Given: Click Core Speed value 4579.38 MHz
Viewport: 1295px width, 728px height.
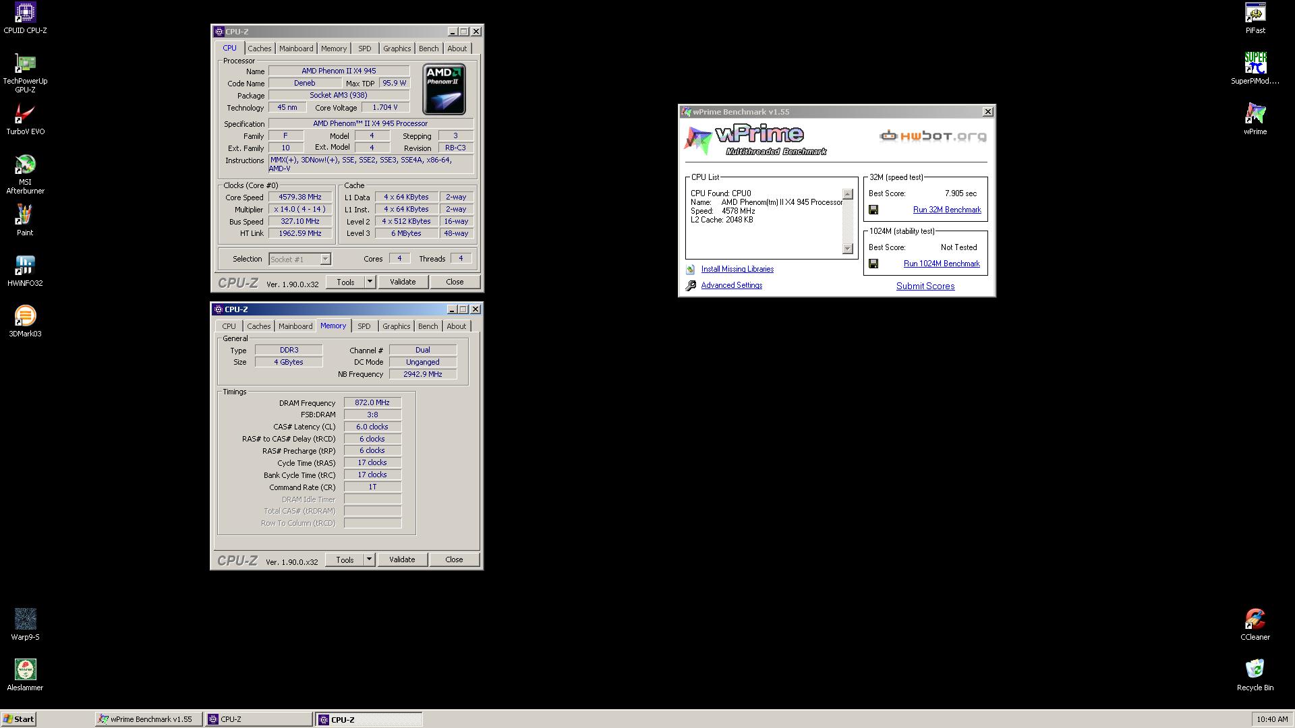Looking at the screenshot, I should (x=300, y=198).
